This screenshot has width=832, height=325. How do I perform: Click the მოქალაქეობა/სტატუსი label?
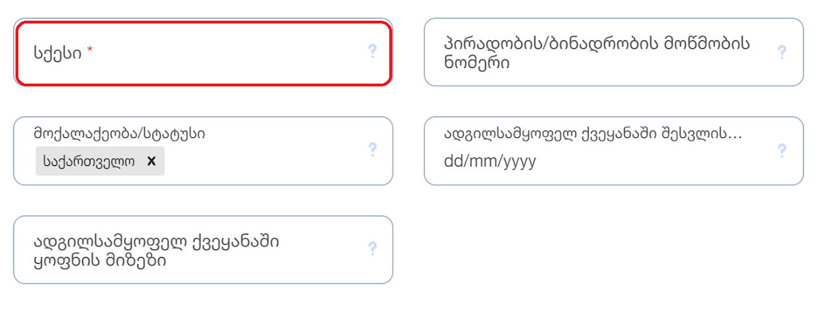click(120, 134)
